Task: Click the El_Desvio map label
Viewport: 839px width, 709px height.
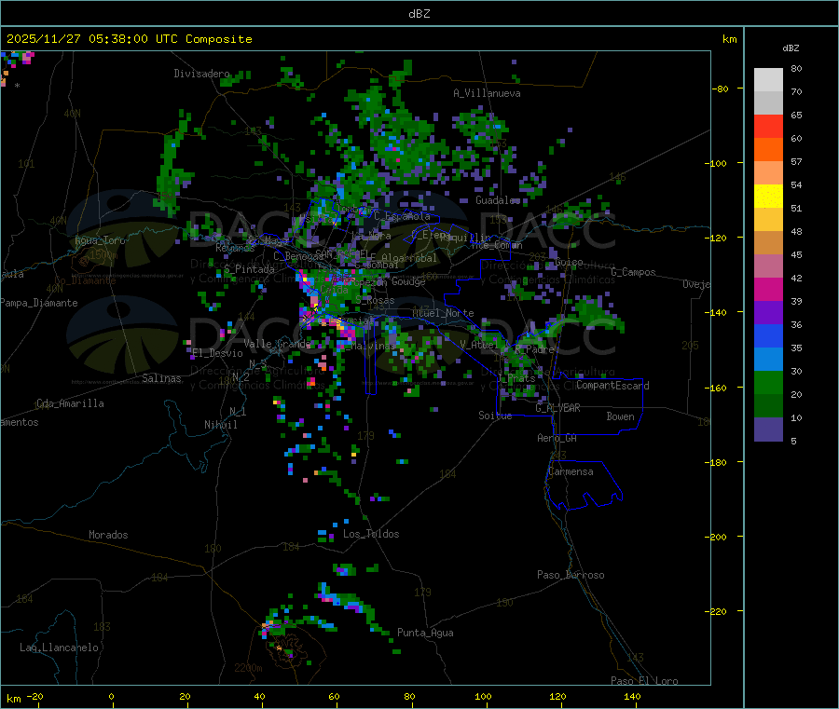Action: 217,353
